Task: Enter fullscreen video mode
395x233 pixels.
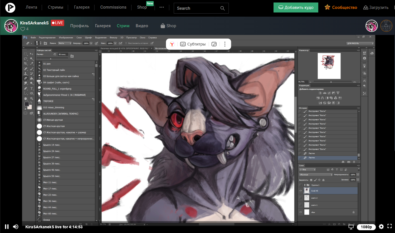Action: [x=389, y=227]
